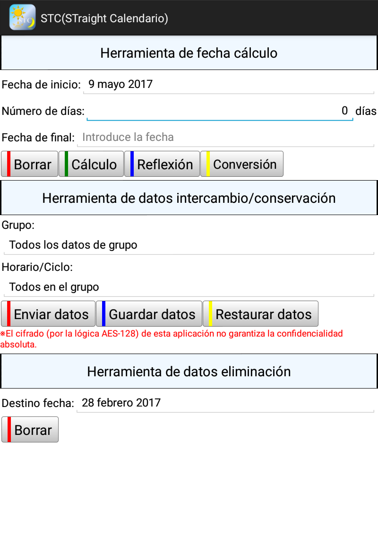This screenshot has height=554, width=378.
Task: Focus the Número de días field
Action: (219, 111)
